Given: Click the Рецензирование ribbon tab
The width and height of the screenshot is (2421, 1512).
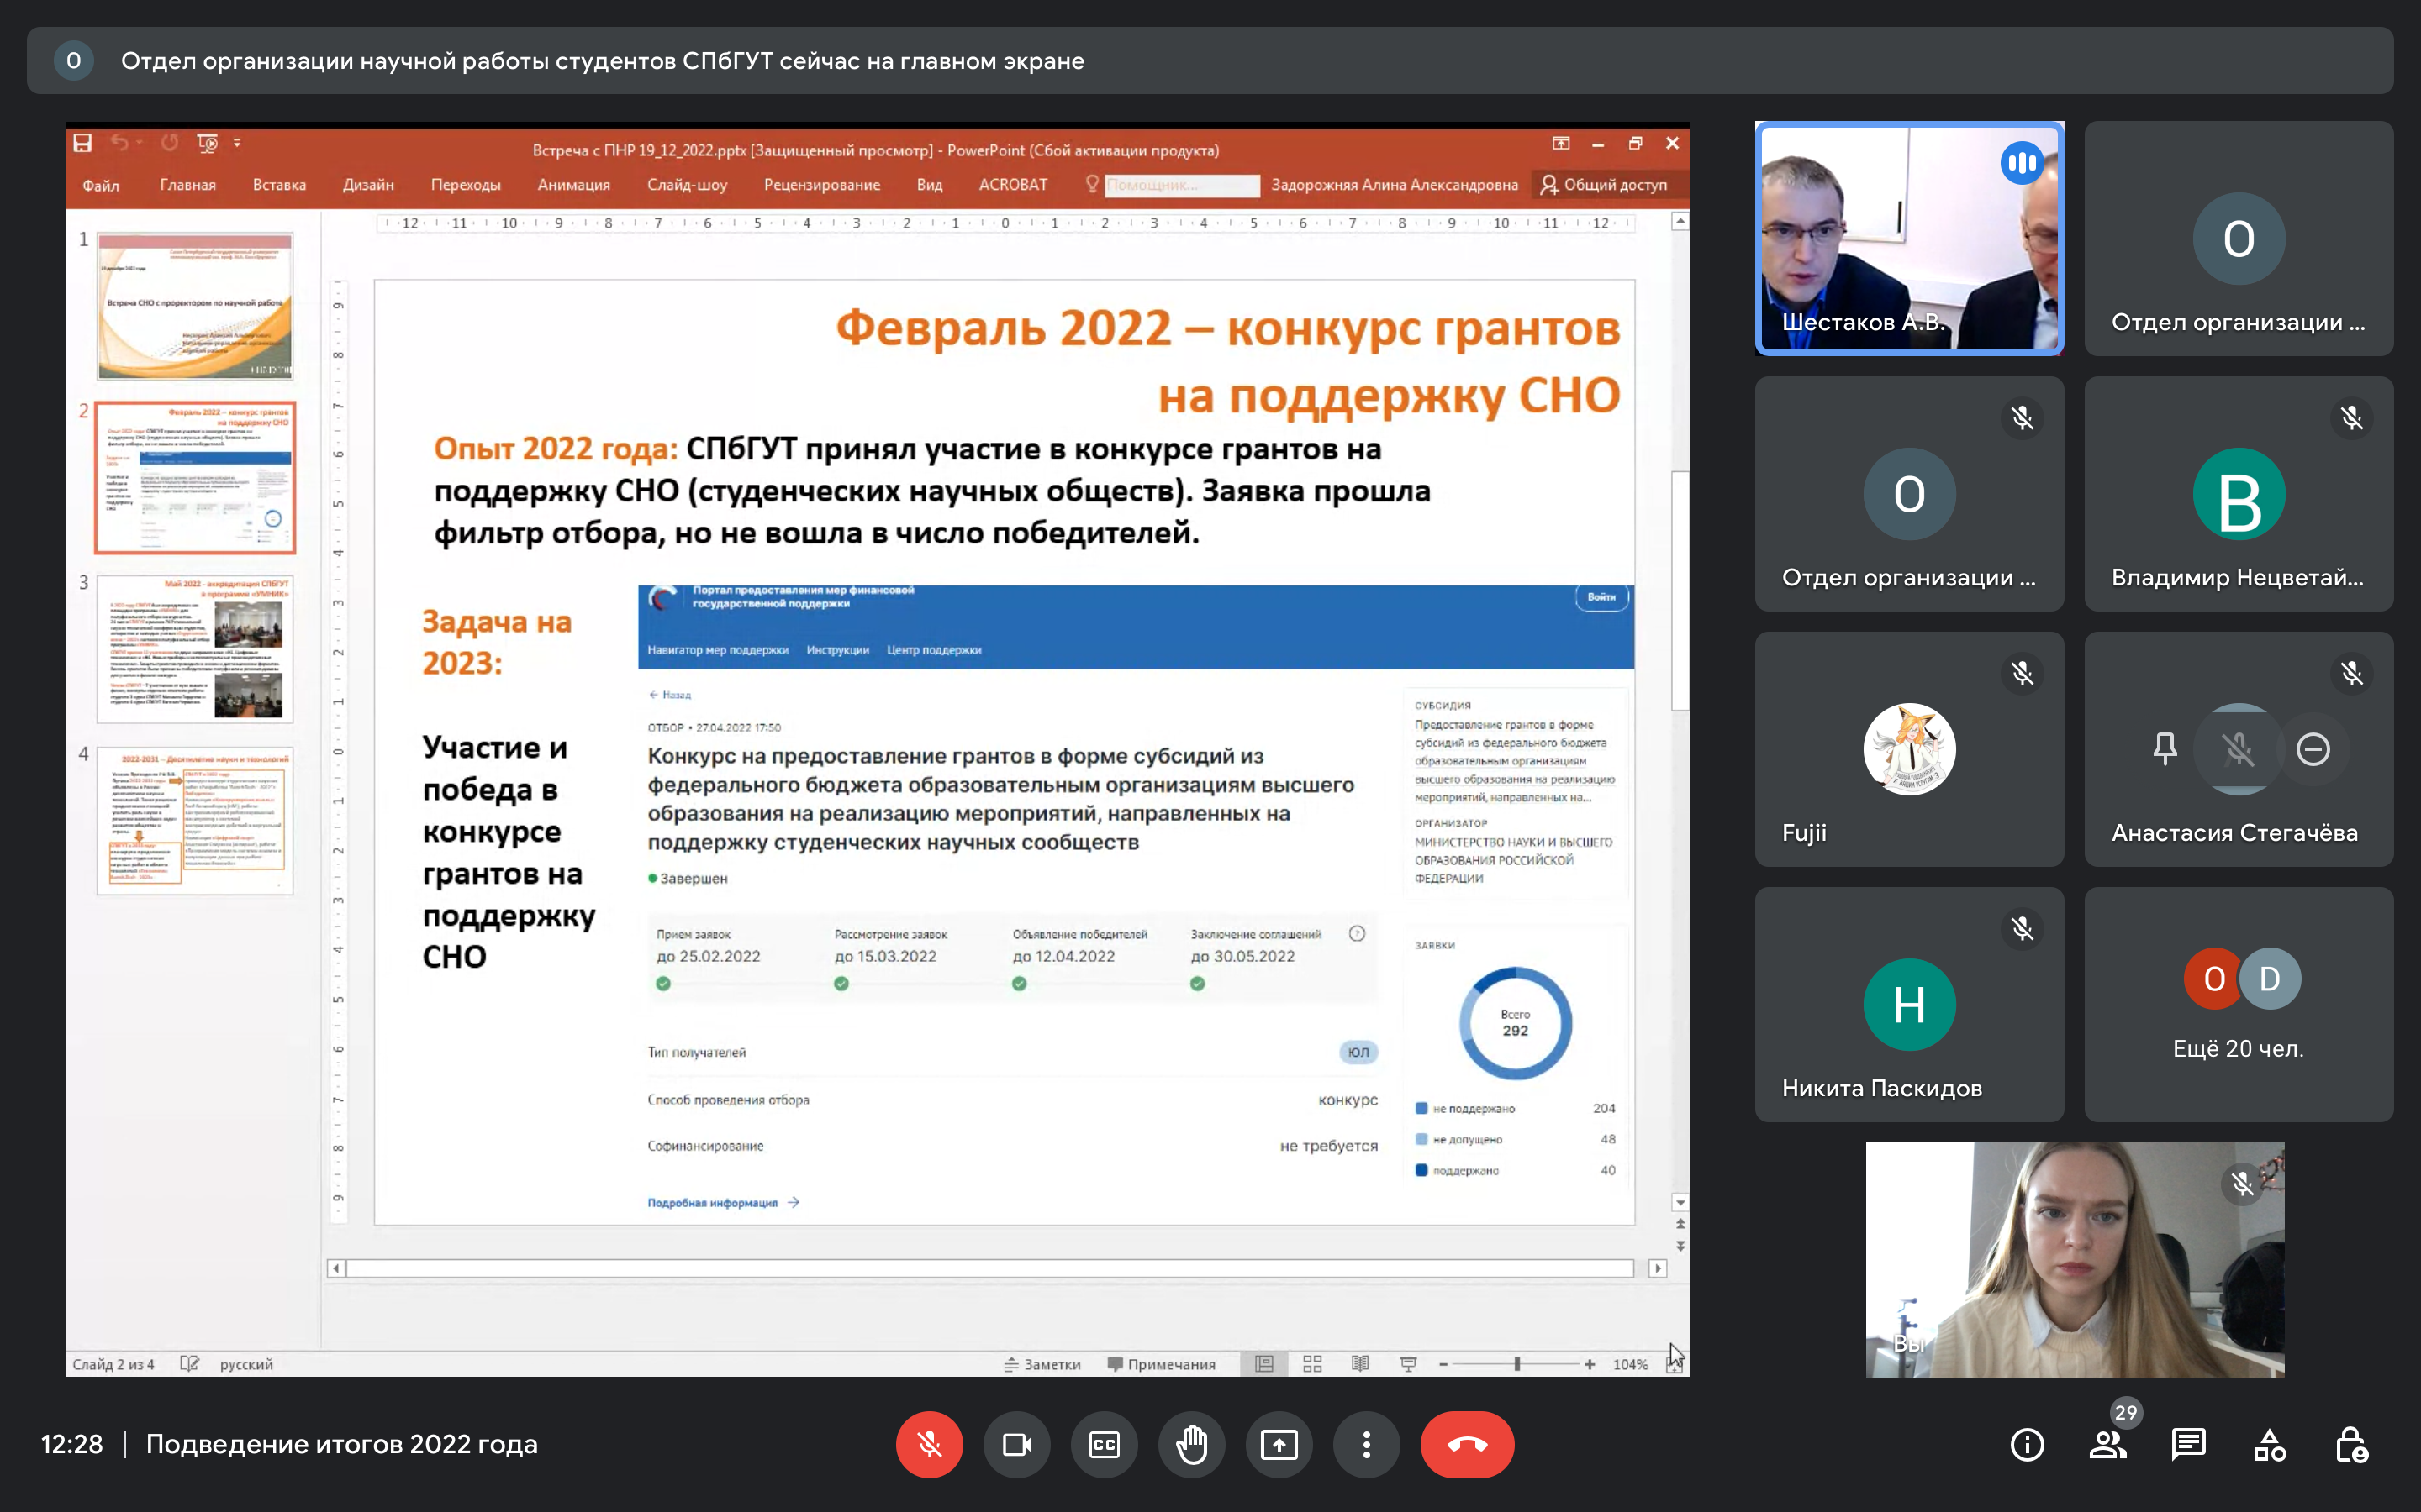Looking at the screenshot, I should (821, 185).
